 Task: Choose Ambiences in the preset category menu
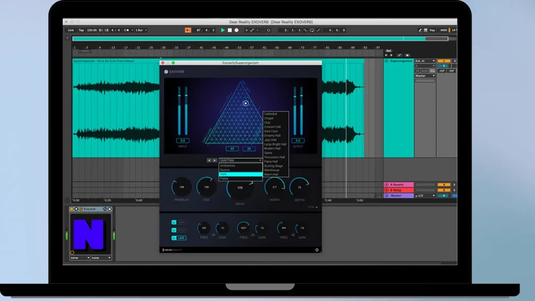click(x=240, y=166)
